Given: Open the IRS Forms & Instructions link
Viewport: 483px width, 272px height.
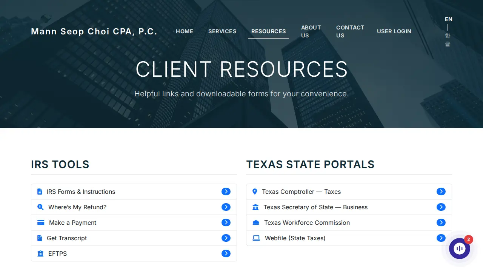Looking at the screenshot, I should pos(134,192).
